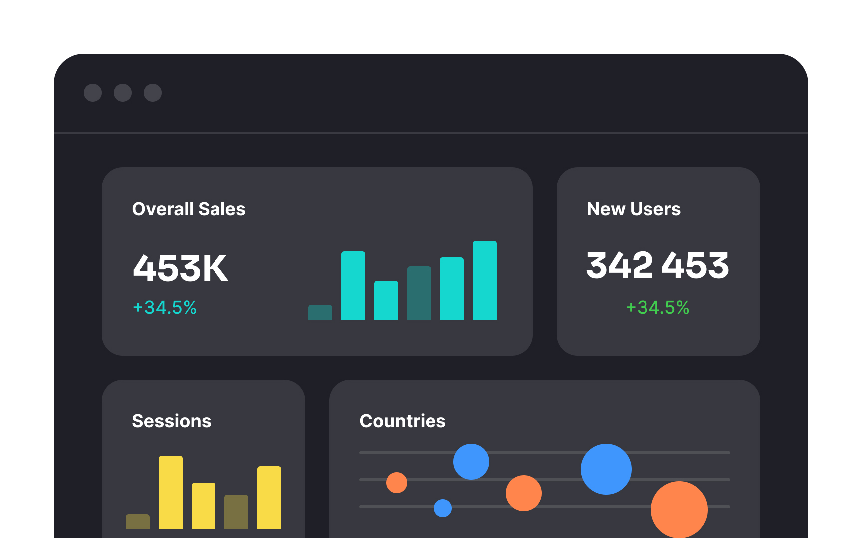Click the 342 453 users count

pyautogui.click(x=657, y=265)
